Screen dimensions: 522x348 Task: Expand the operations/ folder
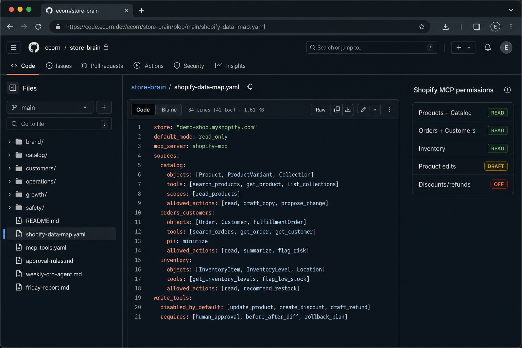pyautogui.click(x=10, y=181)
